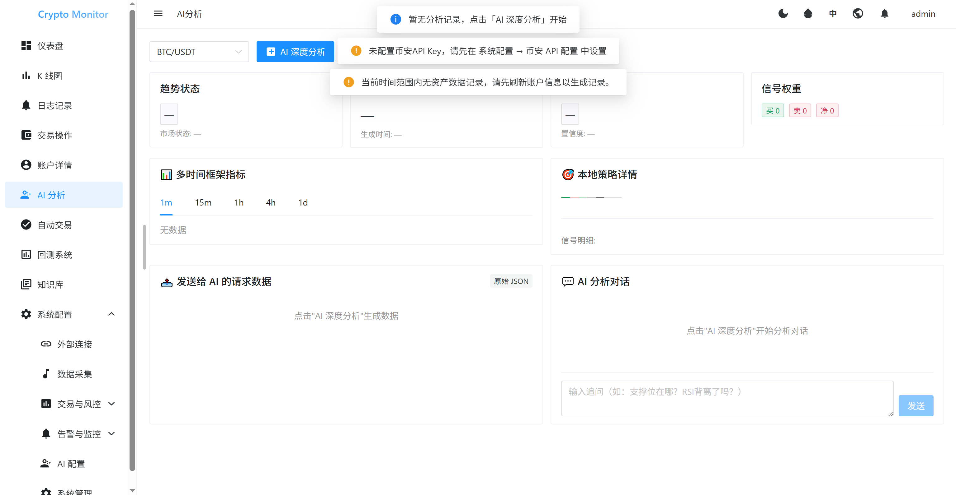Click the sidebar vertical scrollbar thumb
This screenshot has width=956, height=495.
click(x=132, y=241)
